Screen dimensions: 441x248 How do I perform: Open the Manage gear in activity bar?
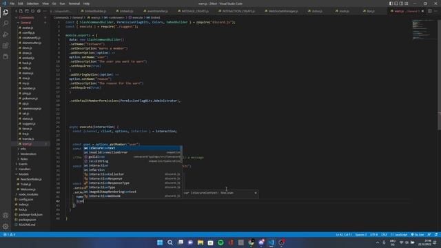tap(6, 227)
